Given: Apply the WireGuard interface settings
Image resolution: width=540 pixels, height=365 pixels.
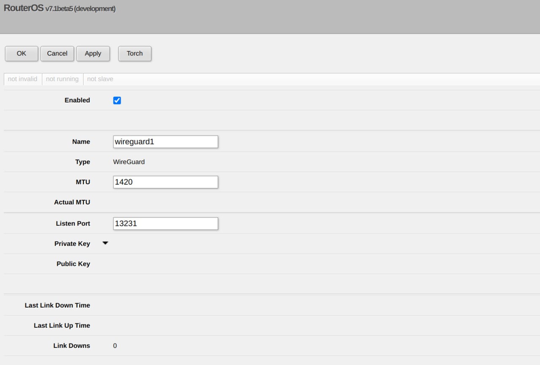Looking at the screenshot, I should (93, 54).
